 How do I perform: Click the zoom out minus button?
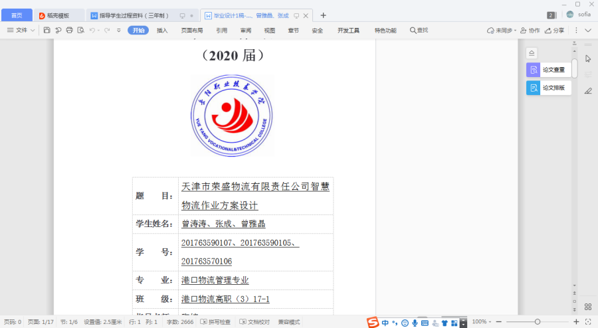point(498,322)
